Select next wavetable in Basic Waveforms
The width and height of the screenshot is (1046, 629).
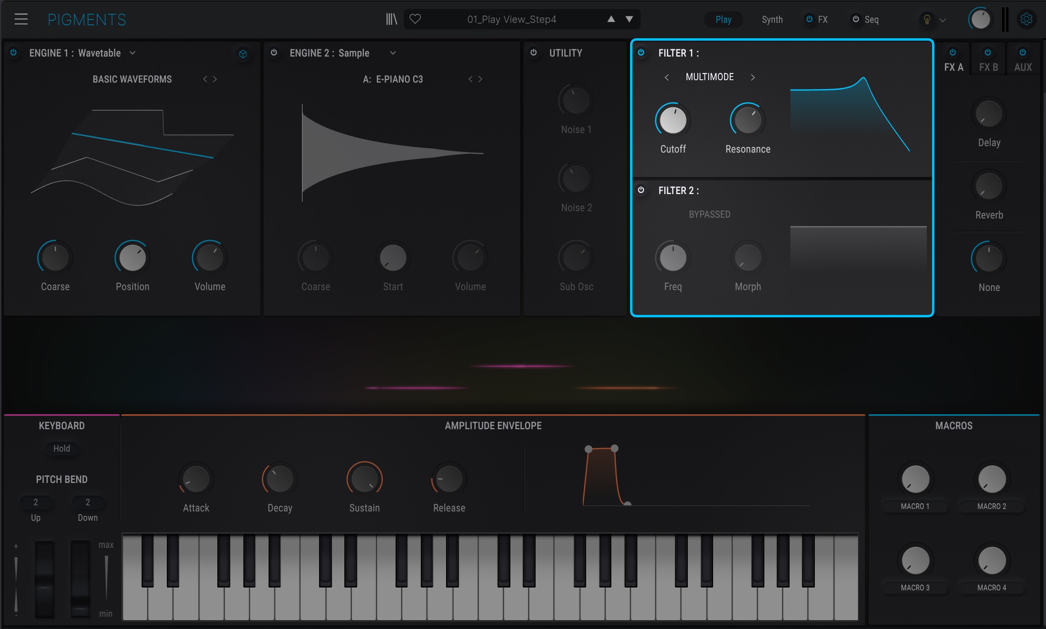pyautogui.click(x=215, y=79)
